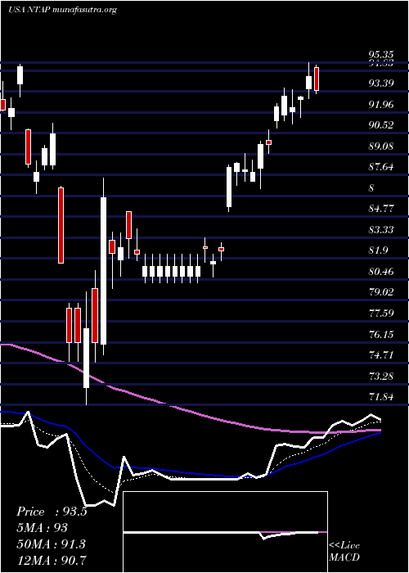
Task: Click the '50MA : 91.3' readout
Action: pos(51,544)
